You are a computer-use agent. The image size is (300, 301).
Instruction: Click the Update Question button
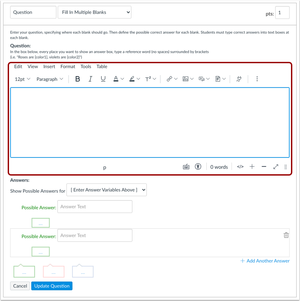pos(52,286)
